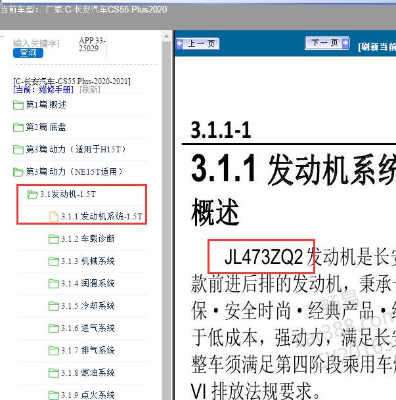The image size is (396, 400).
Task: Expand the 3.1.3 机械系统 folder
Action: click(88, 261)
